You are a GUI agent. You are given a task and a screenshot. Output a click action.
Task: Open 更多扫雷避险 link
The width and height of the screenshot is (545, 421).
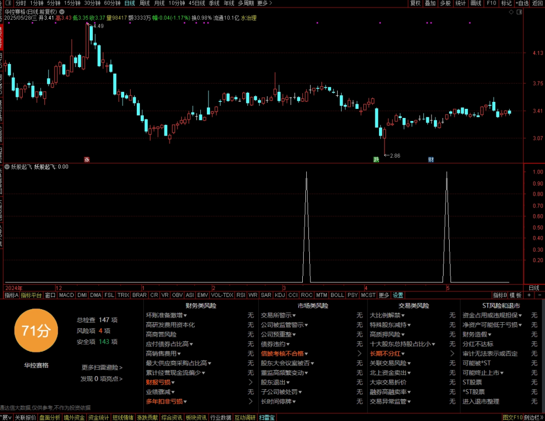[102, 367]
